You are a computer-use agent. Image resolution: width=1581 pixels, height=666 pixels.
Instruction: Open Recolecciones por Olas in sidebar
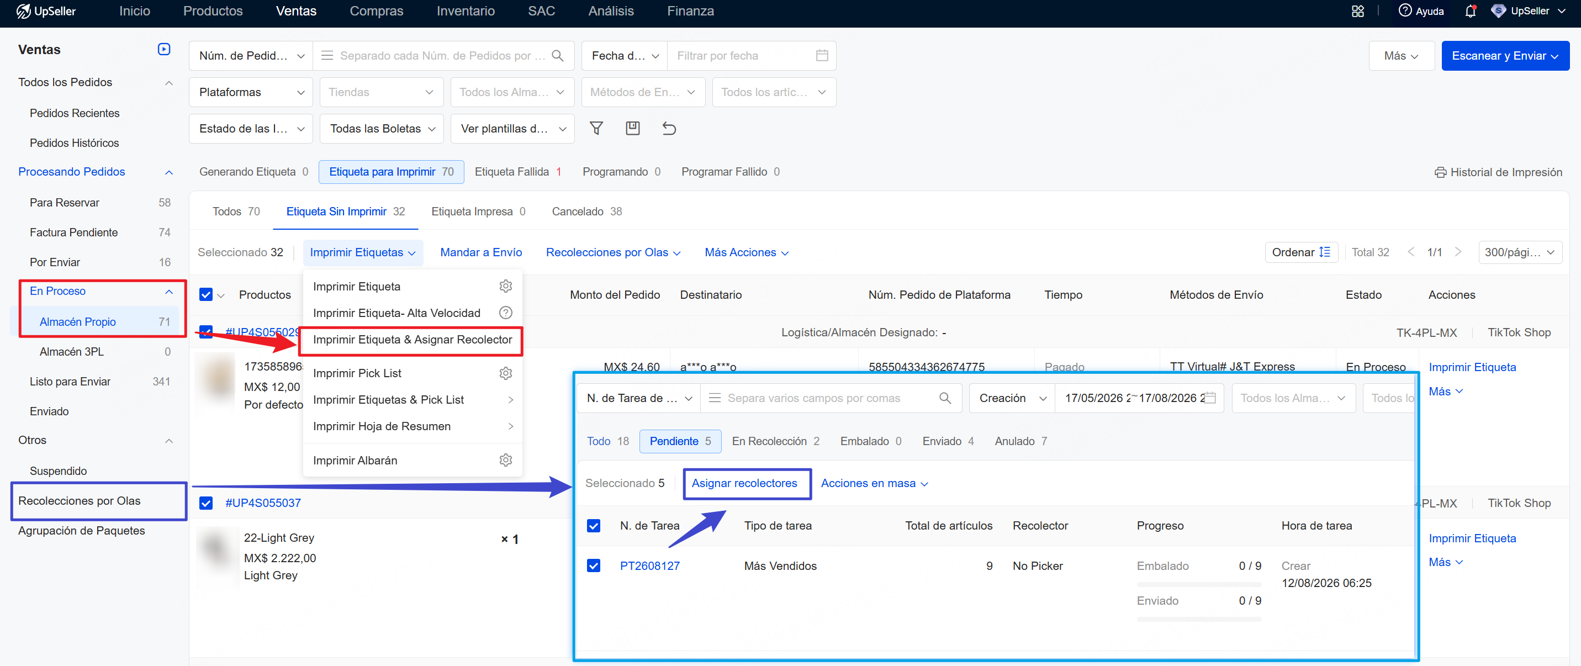tap(79, 501)
